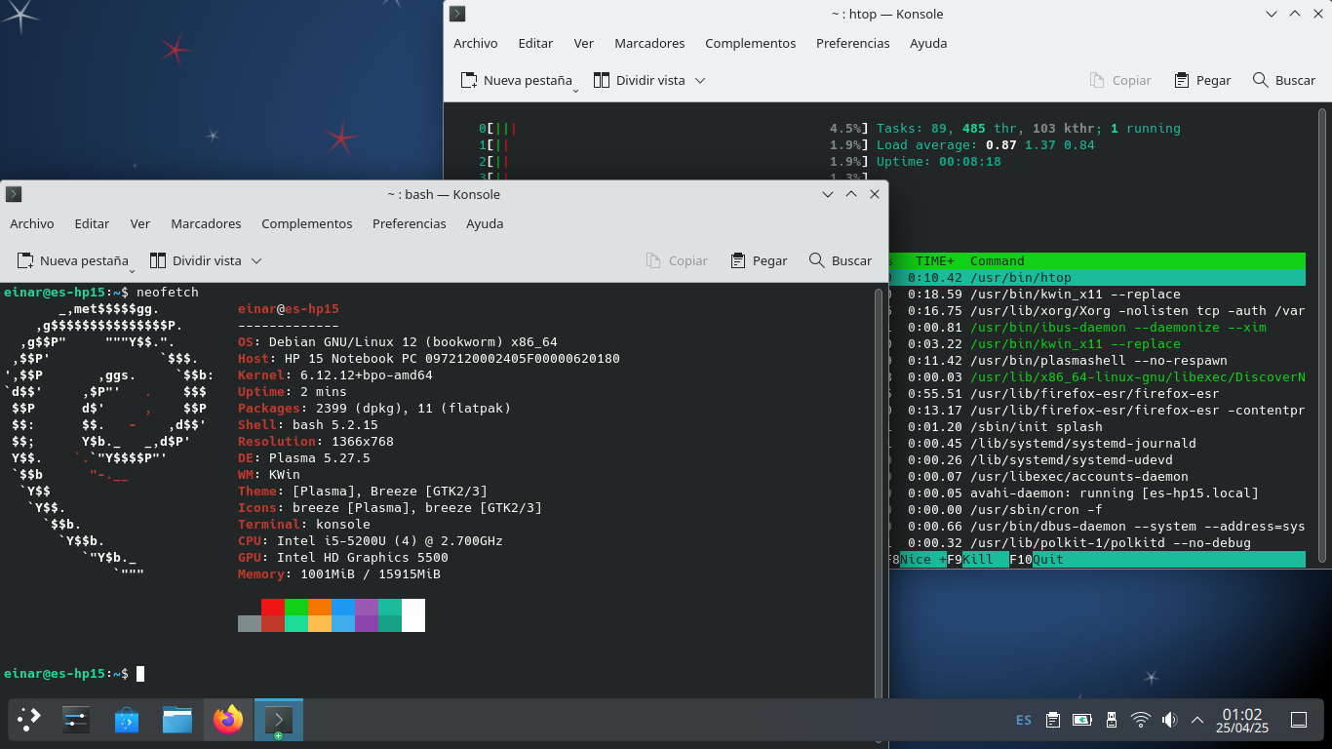
Task: Click Nueva pestaña in the htop window
Action: coord(517,80)
